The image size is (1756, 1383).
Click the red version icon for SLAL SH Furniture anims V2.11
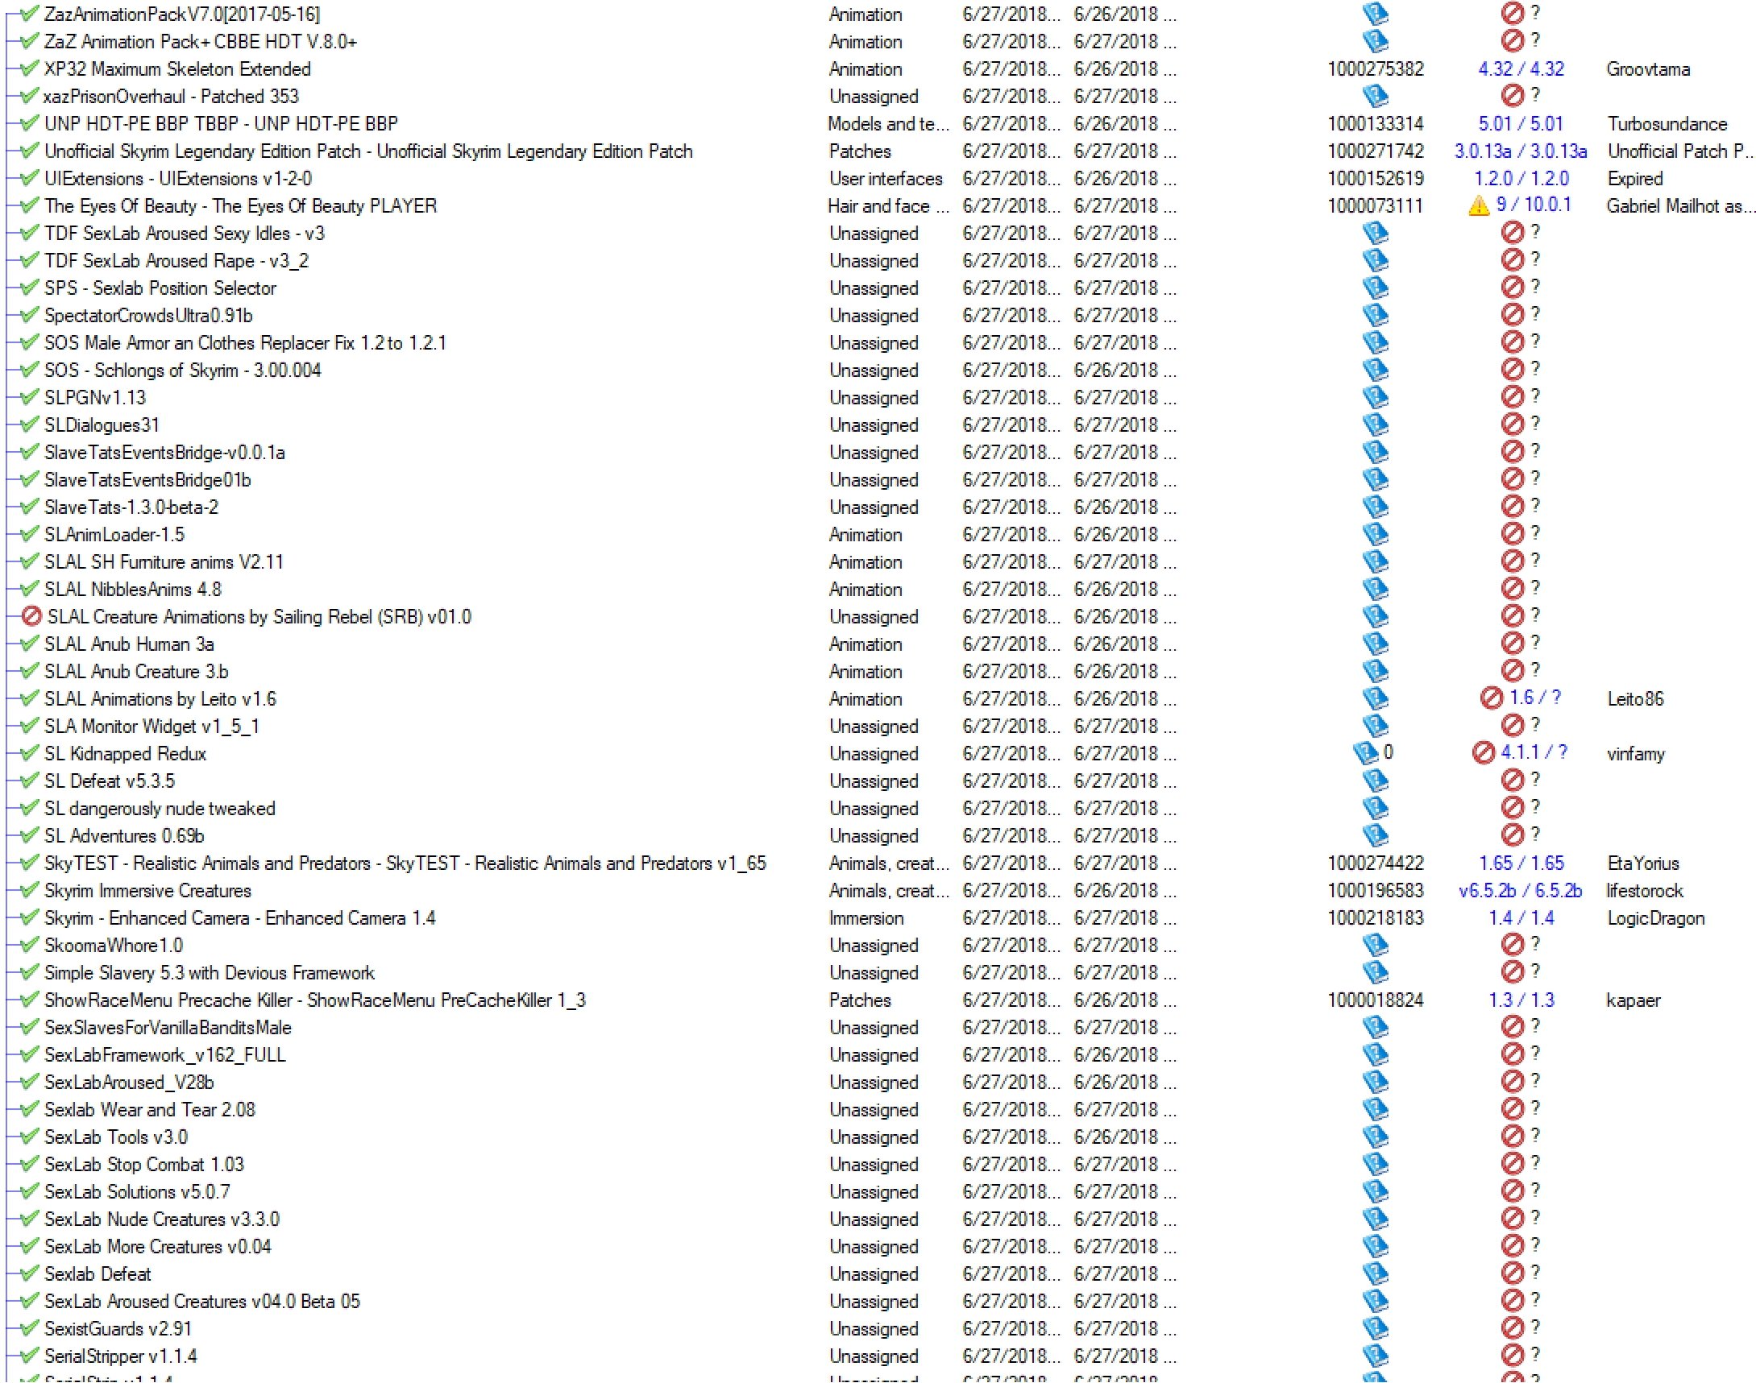(1511, 561)
